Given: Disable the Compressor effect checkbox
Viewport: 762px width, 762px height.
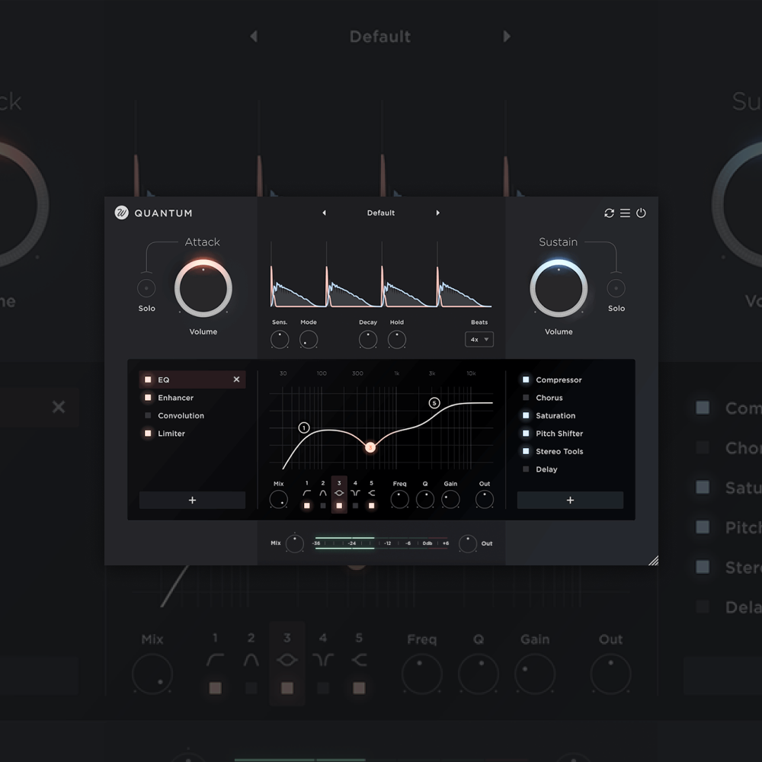Looking at the screenshot, I should [x=526, y=380].
